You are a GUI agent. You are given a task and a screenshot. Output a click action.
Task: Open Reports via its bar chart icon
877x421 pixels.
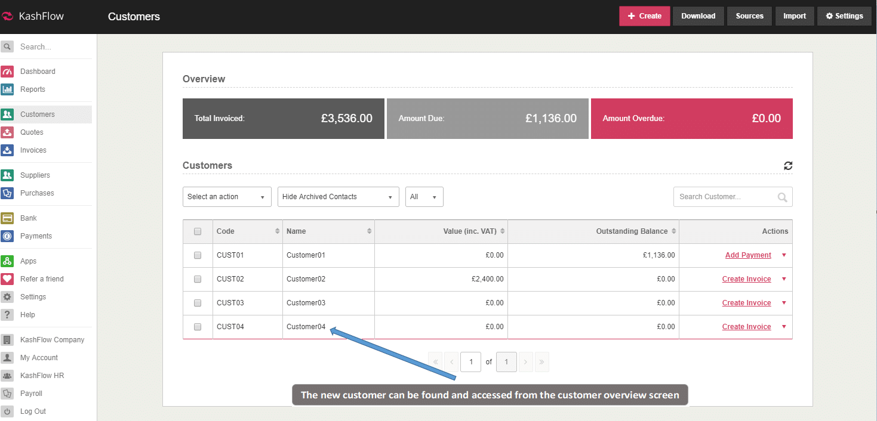(7, 89)
